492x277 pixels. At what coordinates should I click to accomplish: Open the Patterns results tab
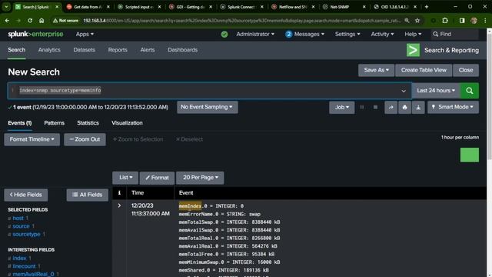[55, 123]
